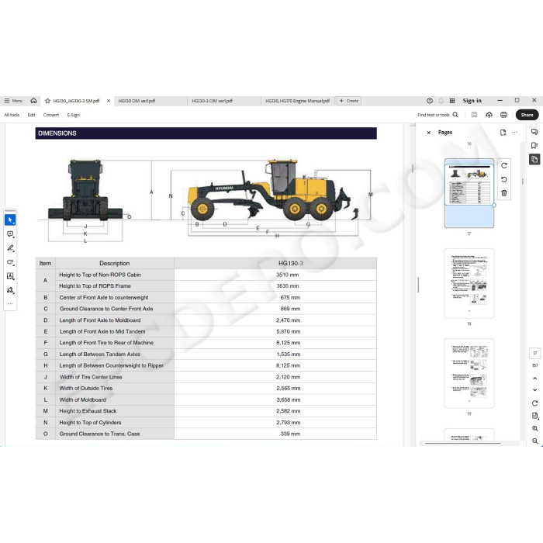Go to the Home screen icon
543x543 pixels.
(x=33, y=101)
